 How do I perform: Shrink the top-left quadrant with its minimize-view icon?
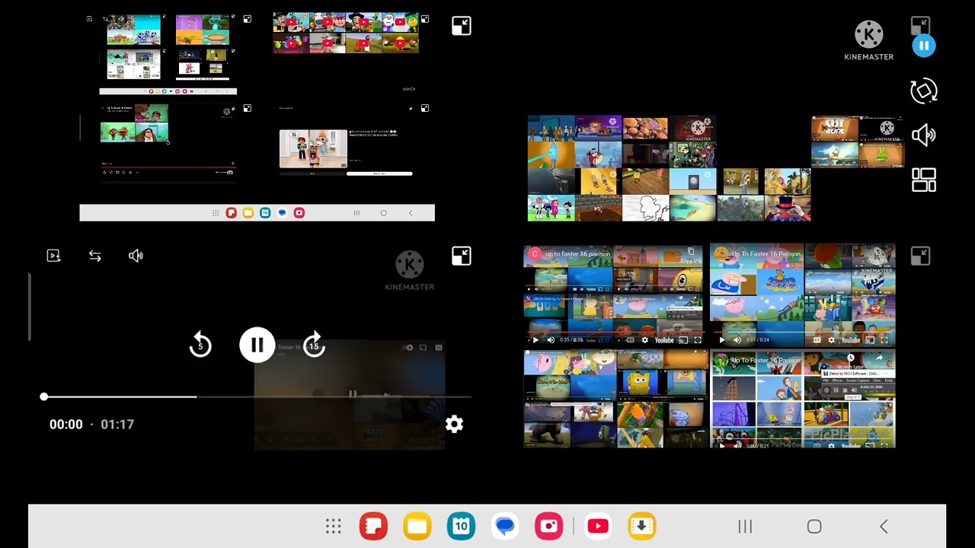[461, 26]
